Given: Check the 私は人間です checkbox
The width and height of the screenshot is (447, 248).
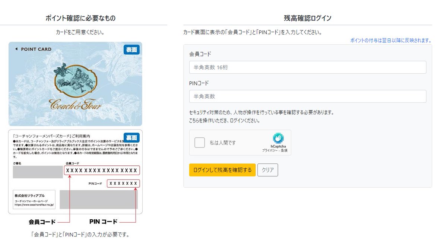Looking at the screenshot, I should pos(199,142).
